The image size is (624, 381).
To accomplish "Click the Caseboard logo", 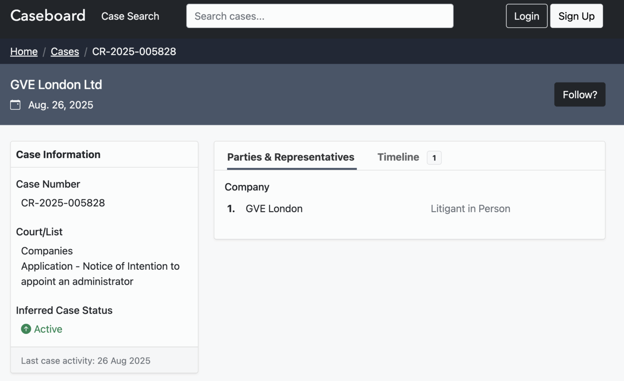I will (48, 16).
